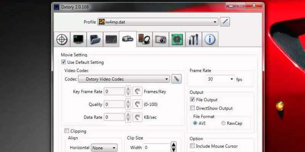This screenshot has height=152, width=305.
Task: Click the Key Frame Rate input field
Action: click(x=114, y=92)
